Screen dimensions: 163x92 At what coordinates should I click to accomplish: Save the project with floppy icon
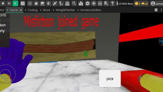(23, 3)
